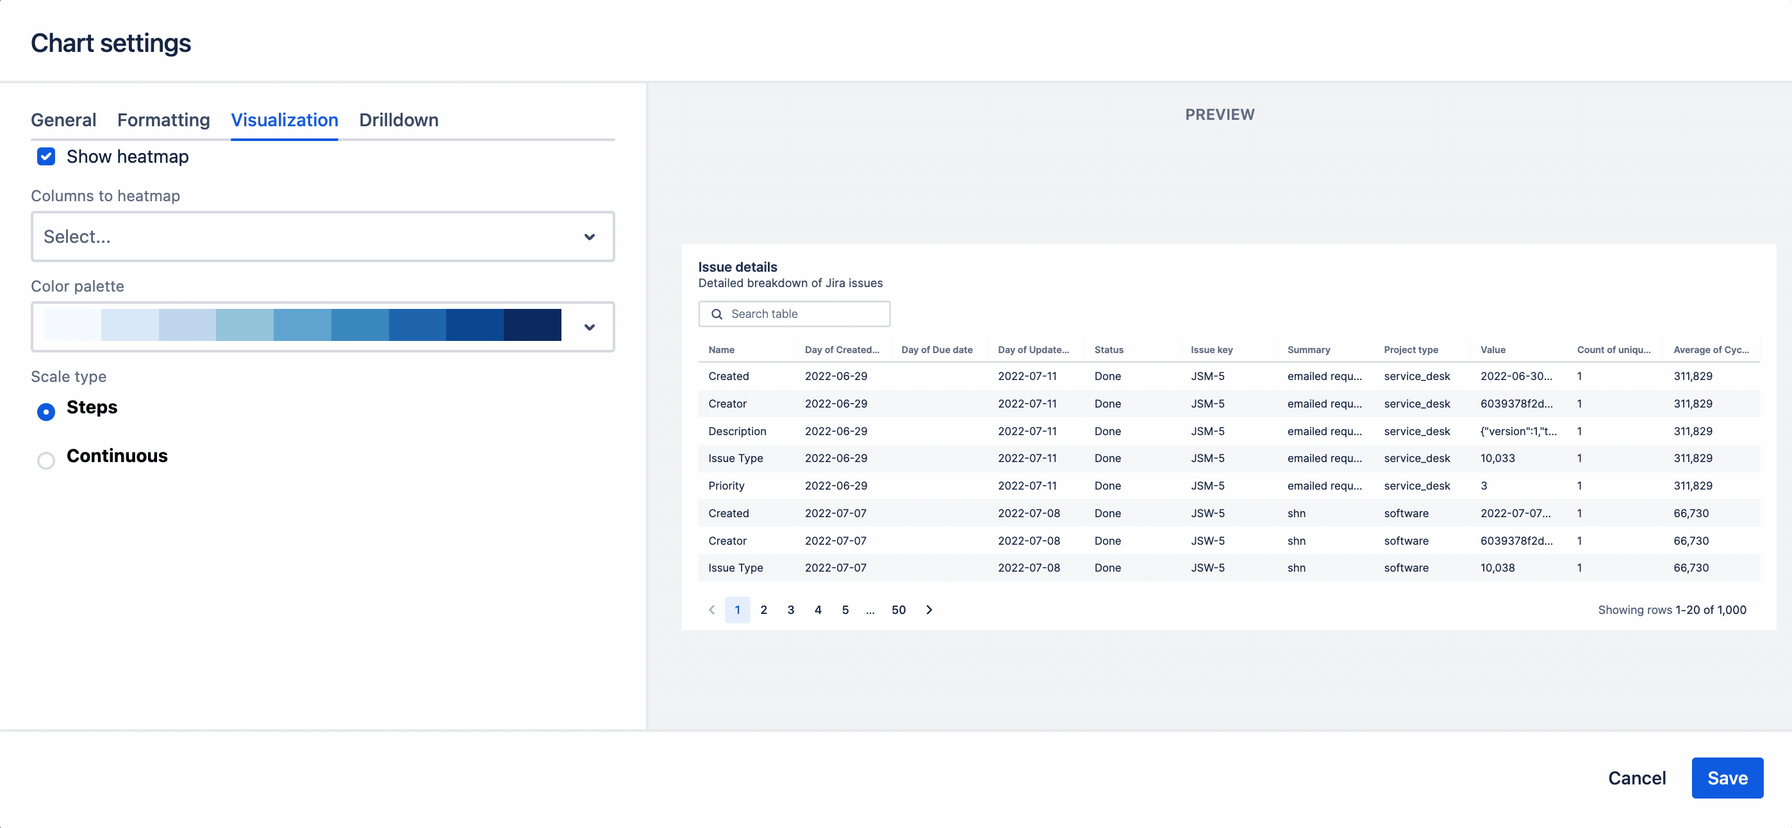
Task: Jump to page 50 in pagination
Action: (898, 609)
